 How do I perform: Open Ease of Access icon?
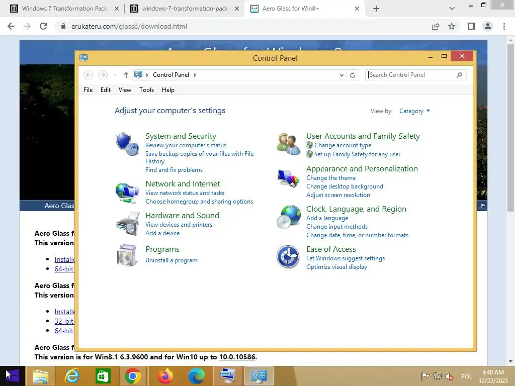[288, 257]
